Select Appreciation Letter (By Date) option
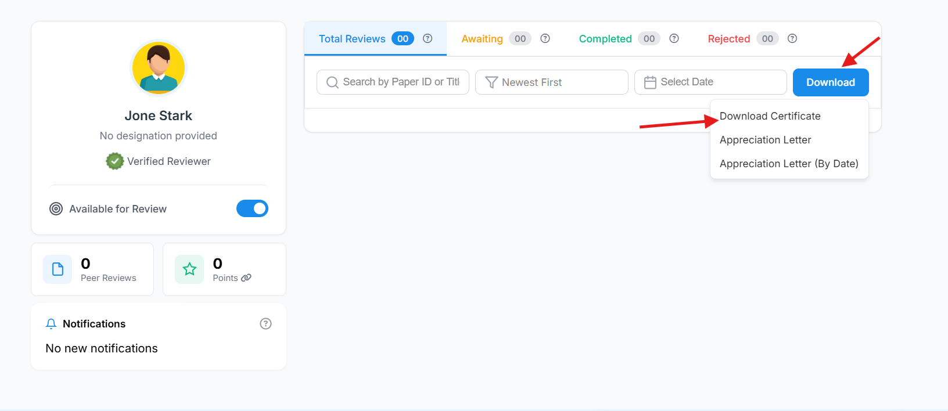 click(789, 164)
